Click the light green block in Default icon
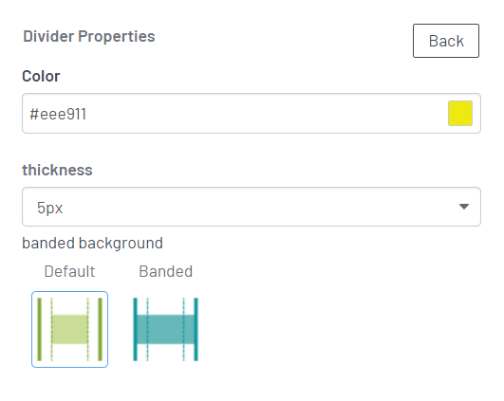Image resolution: width=504 pixels, height=401 pixels. 69,329
